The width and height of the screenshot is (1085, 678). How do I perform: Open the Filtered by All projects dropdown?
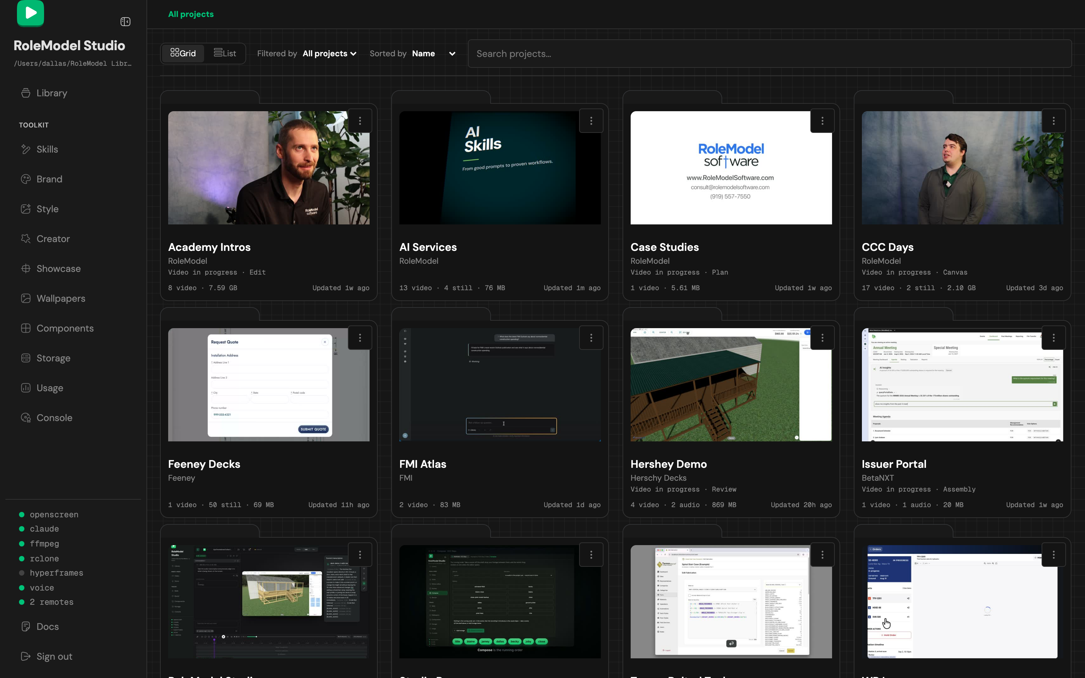point(330,53)
